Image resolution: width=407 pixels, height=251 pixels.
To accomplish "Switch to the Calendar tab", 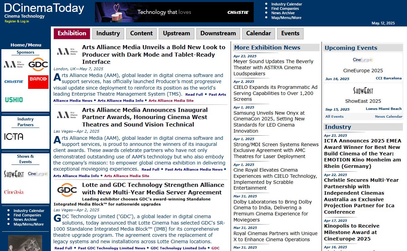I will click(x=258, y=34).
